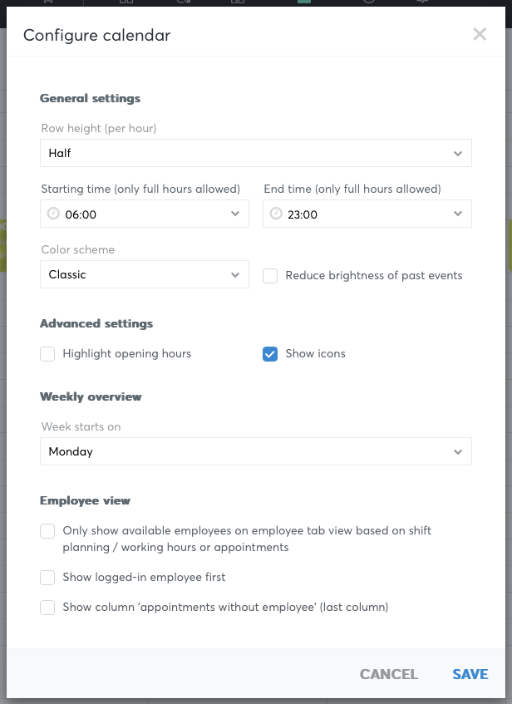Expand the Row height chevron arrow
Screen dimensions: 512x704
click(x=458, y=154)
